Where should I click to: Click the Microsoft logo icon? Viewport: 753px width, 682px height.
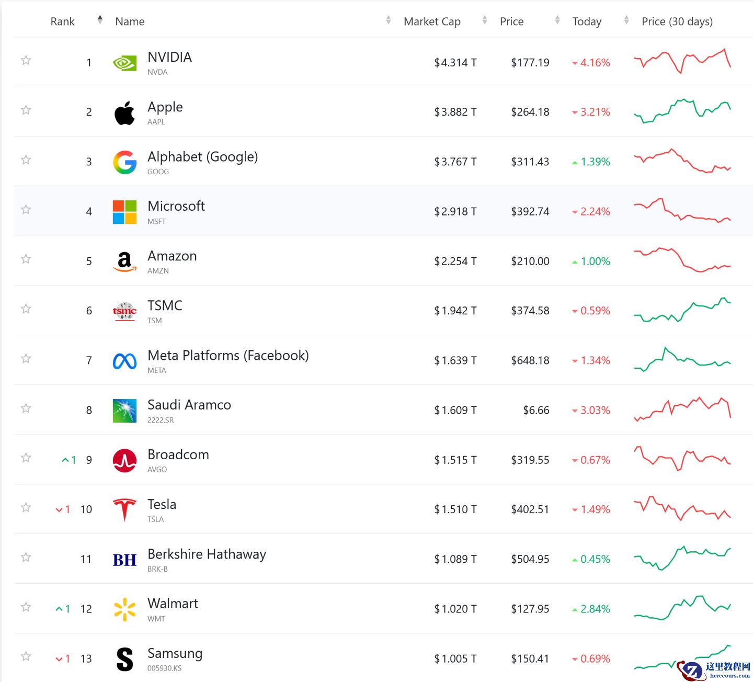124,212
